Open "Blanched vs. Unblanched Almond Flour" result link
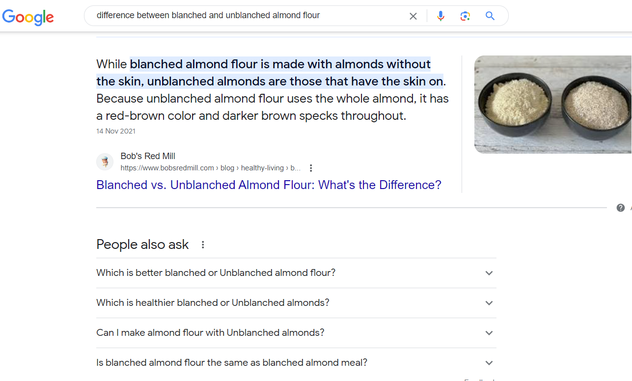Viewport: 632px width, 381px height. click(x=269, y=185)
